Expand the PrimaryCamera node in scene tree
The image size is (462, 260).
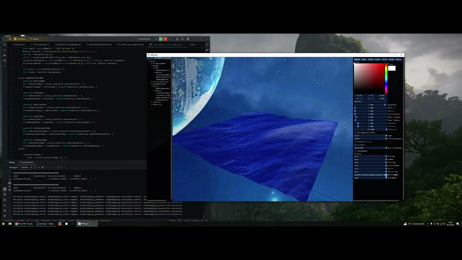(x=152, y=64)
